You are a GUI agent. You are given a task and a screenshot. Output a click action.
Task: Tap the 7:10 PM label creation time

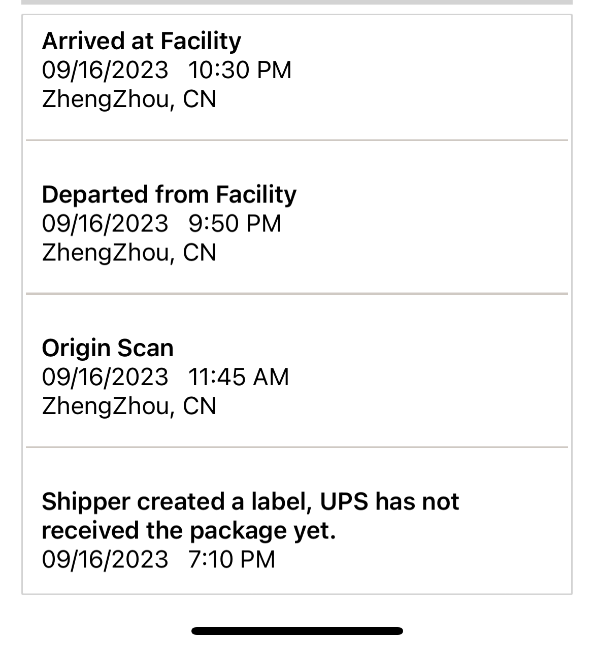232,560
